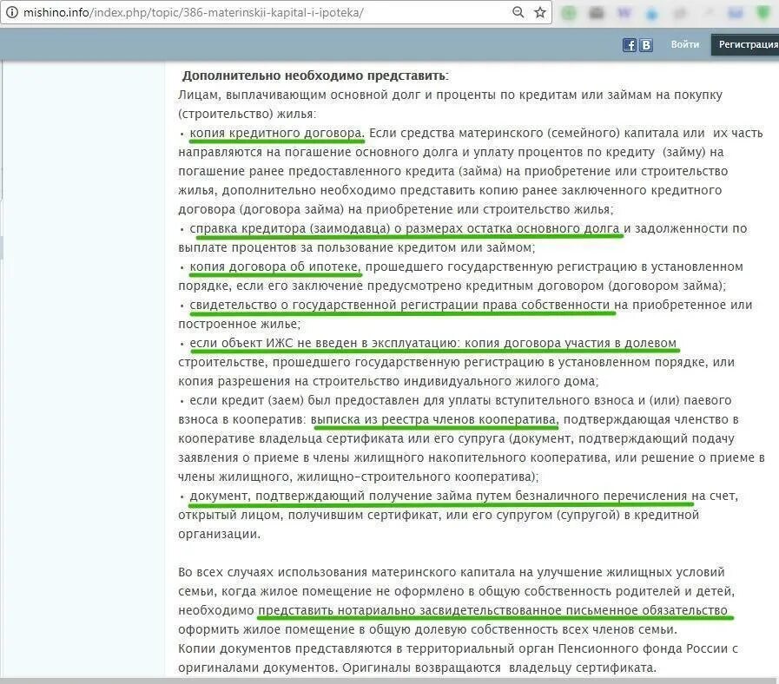Open the Войти login link
779x684 pixels.
685,45
